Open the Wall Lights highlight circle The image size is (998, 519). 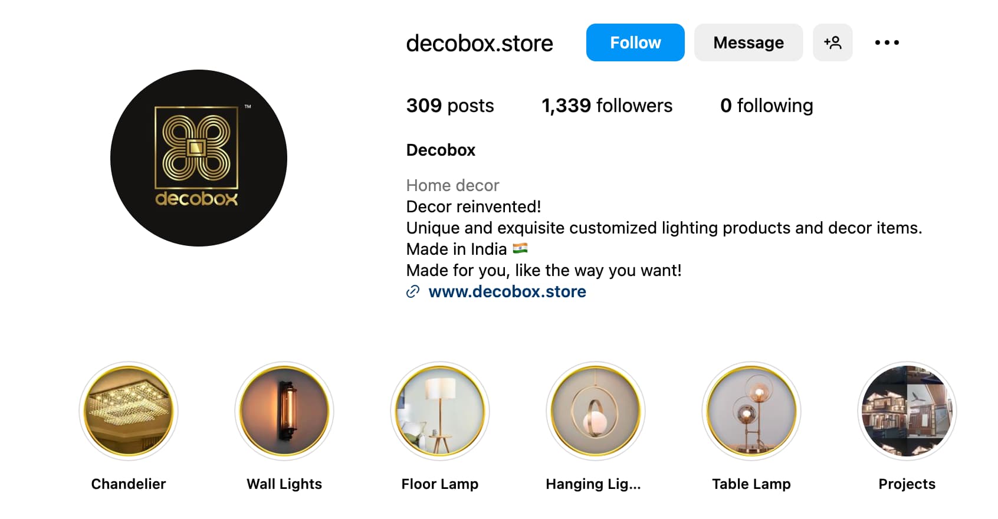284,411
